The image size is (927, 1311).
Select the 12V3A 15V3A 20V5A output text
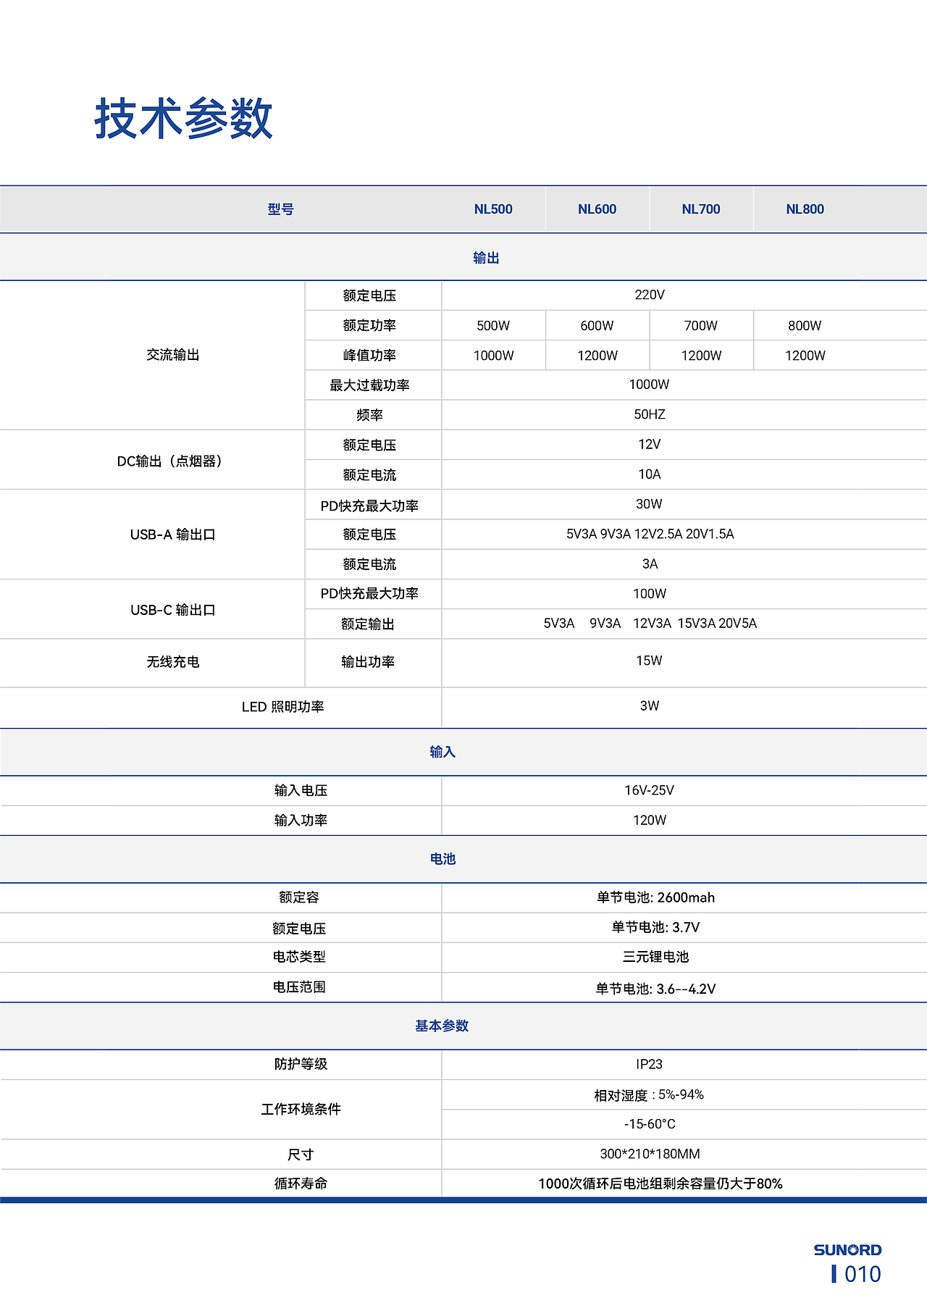[x=695, y=624]
